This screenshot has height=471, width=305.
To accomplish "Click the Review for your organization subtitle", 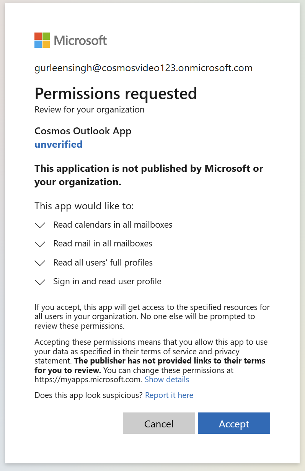I will (90, 110).
